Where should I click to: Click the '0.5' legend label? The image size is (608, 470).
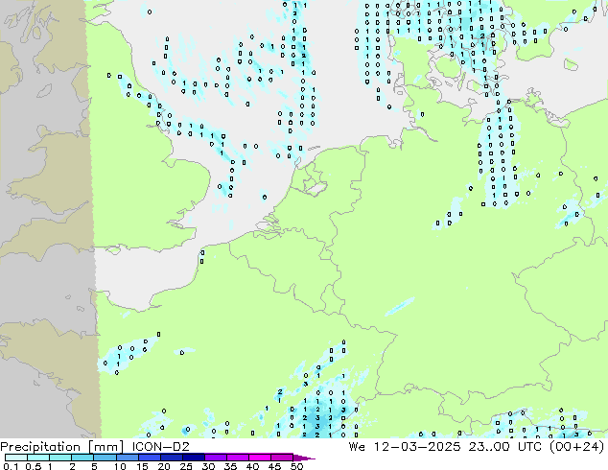point(33,466)
